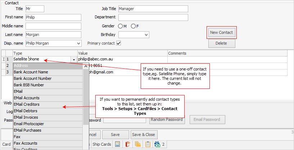
Task: Pick EMail Accounts from the list
Action: (x=48, y=98)
